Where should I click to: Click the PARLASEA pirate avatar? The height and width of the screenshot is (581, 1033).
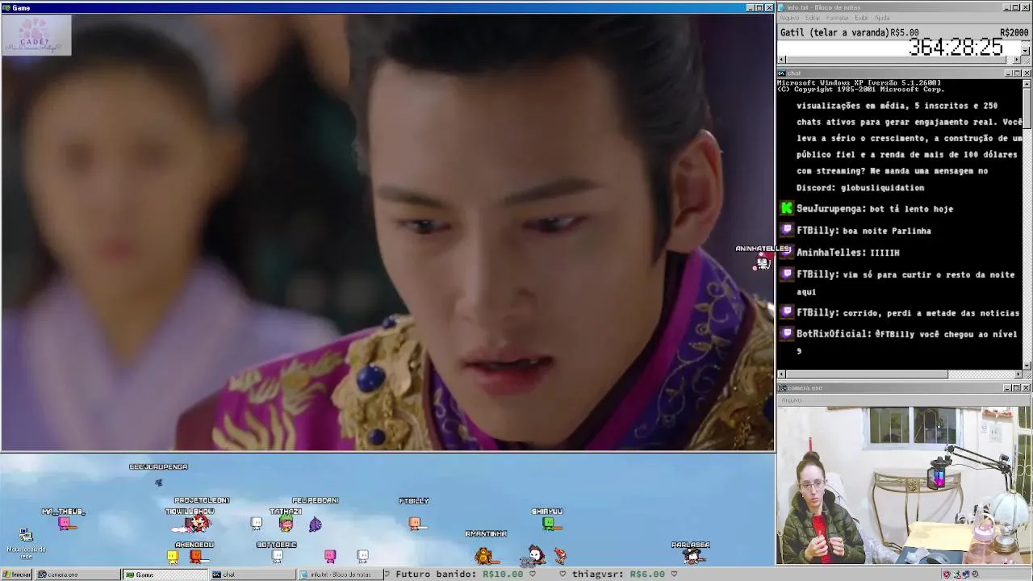(691, 555)
